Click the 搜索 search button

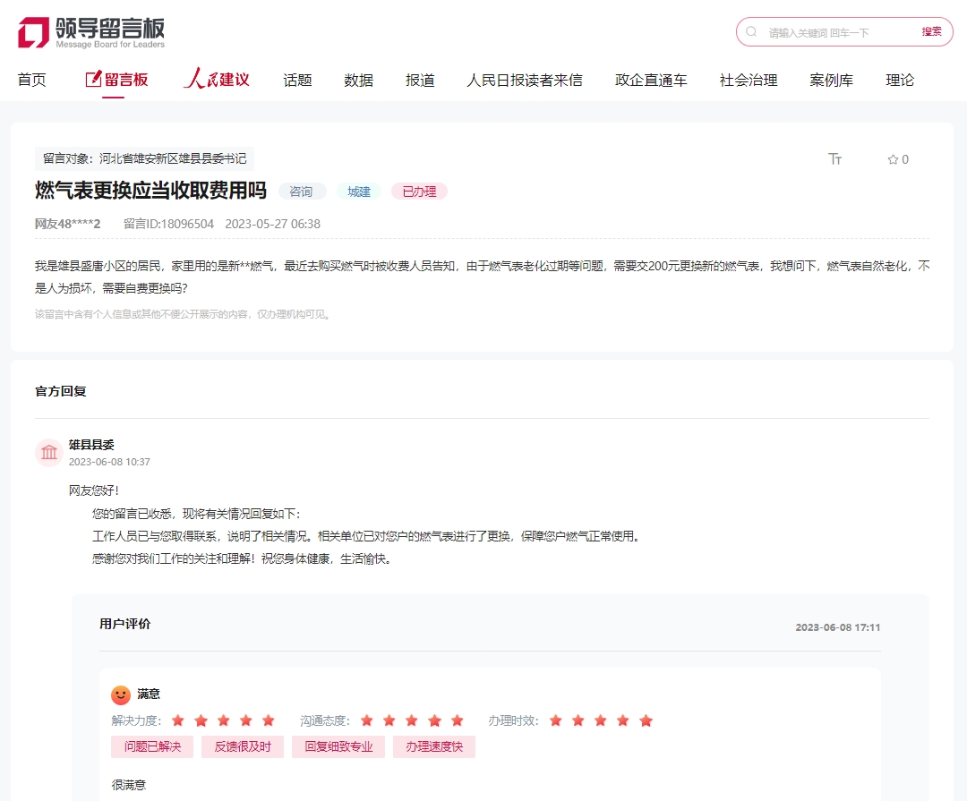point(931,31)
